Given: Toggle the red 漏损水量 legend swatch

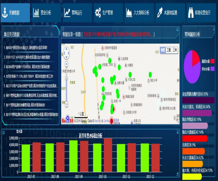Looking at the screenshot, I should point(212,61).
